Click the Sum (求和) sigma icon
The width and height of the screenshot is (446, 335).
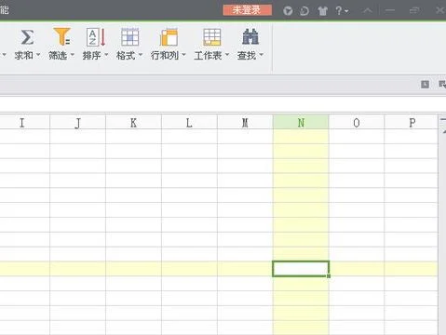tap(27, 37)
